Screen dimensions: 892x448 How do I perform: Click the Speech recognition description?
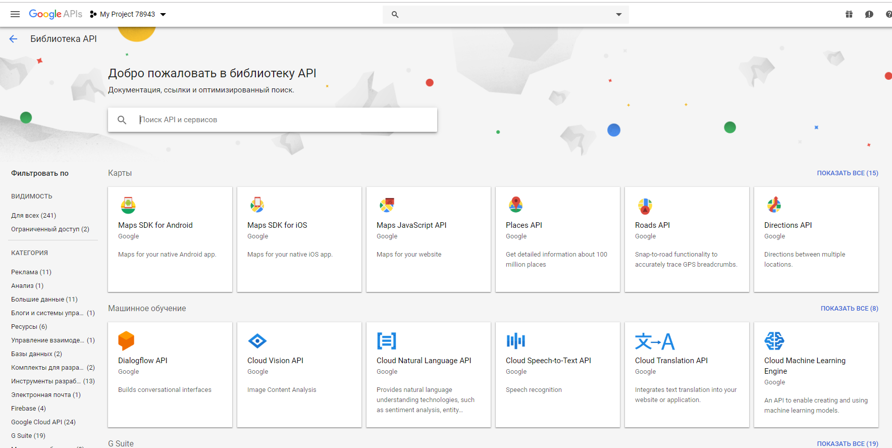click(534, 390)
